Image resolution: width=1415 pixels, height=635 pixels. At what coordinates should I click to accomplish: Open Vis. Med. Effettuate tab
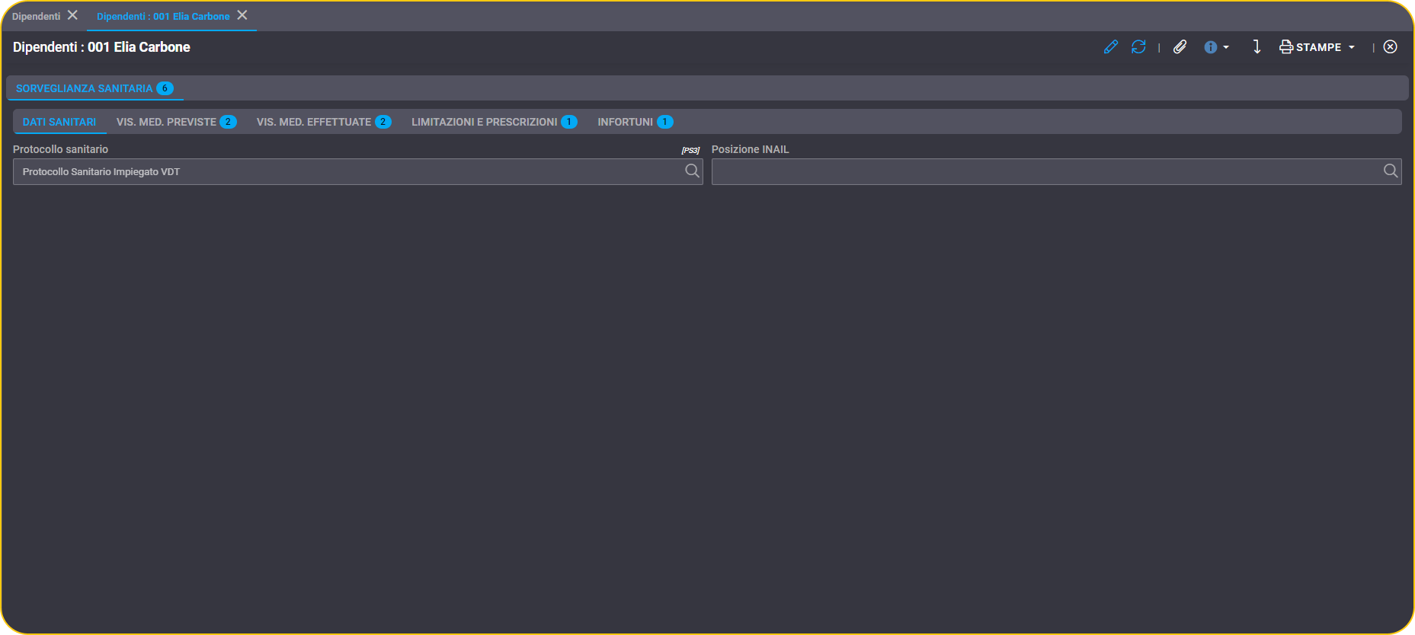pyautogui.click(x=324, y=122)
